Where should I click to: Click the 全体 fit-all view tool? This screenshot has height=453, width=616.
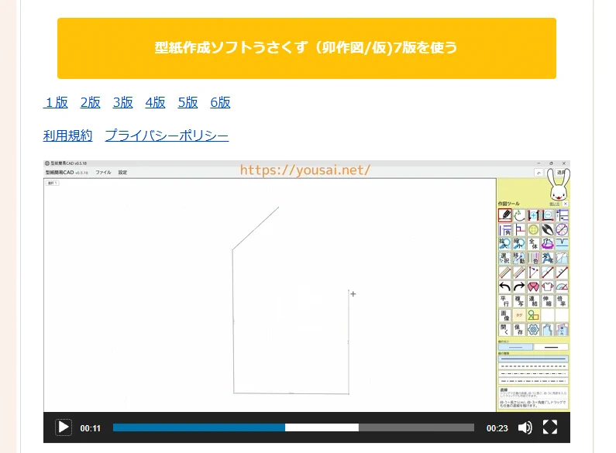click(x=534, y=244)
